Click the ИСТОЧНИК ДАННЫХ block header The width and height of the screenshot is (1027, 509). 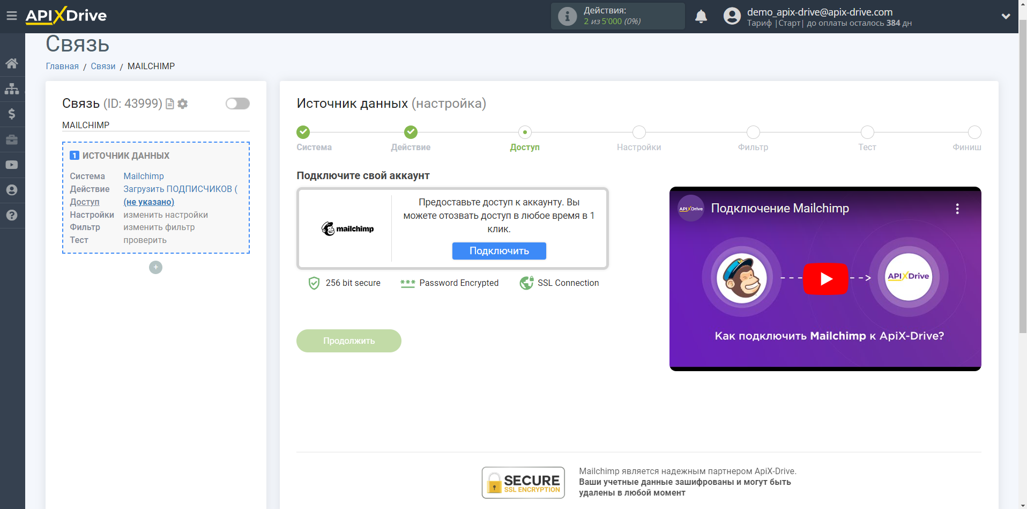click(x=120, y=156)
